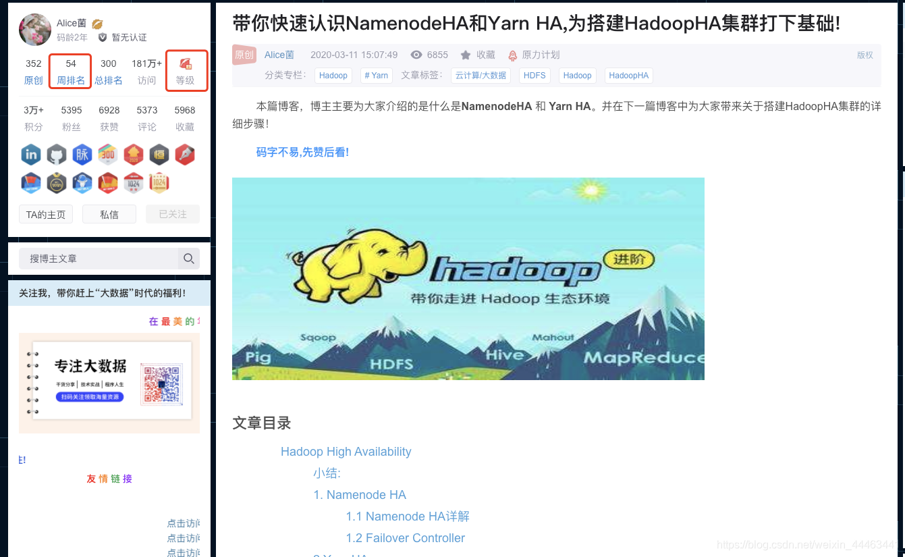905x557 pixels.
Task: Click the 原创 tag badge by the author
Action: pyautogui.click(x=244, y=55)
